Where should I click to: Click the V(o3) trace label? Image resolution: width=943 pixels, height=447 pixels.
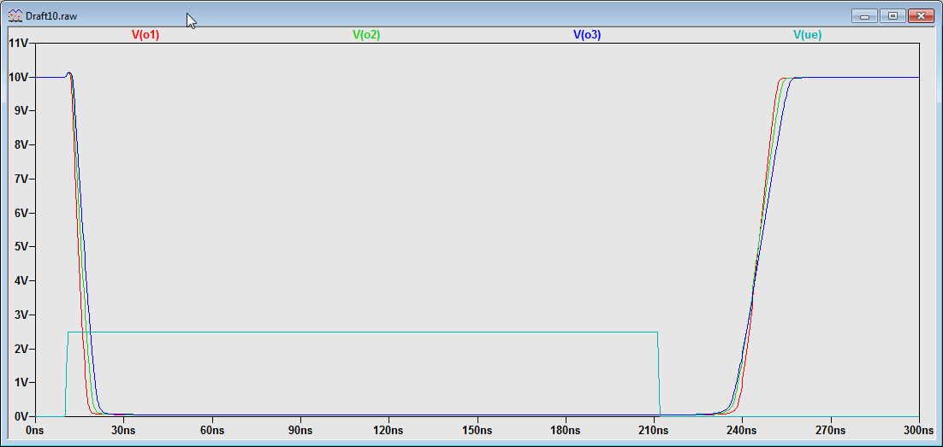(x=587, y=35)
